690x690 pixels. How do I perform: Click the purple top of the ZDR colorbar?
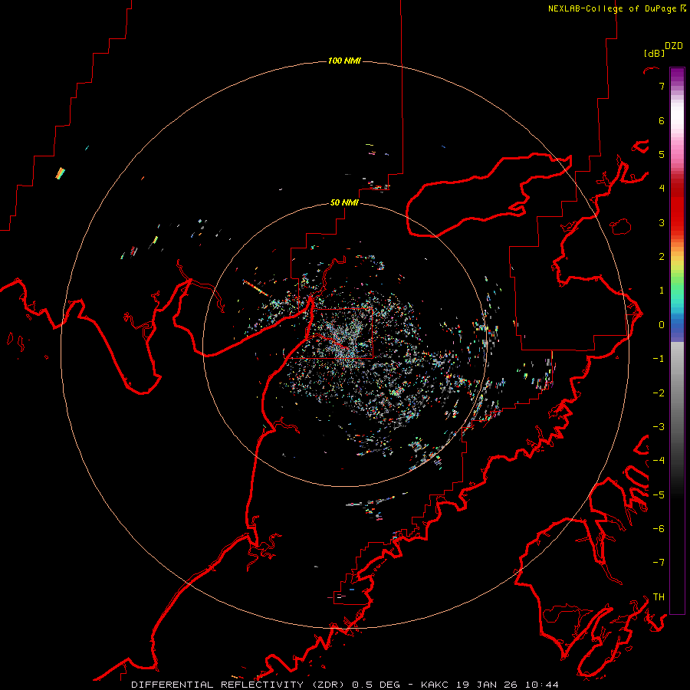coord(677,75)
